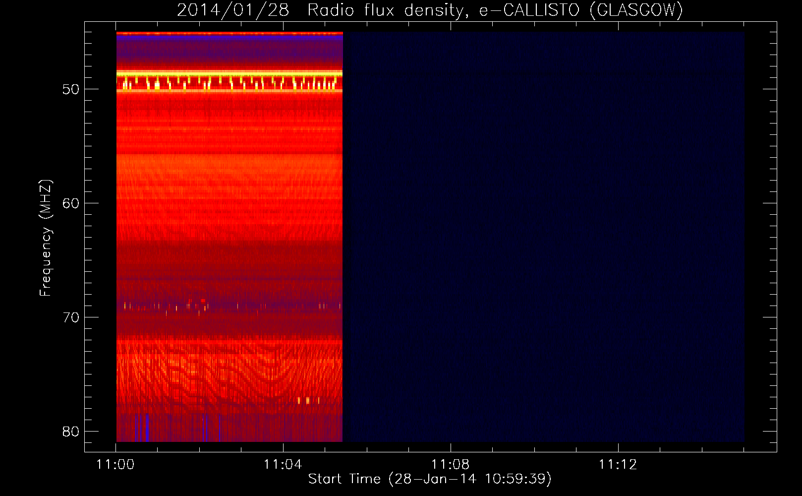Screen dimensions: 802x496
Task: Click the 80 MHz frequency tick label
Action: tap(71, 432)
